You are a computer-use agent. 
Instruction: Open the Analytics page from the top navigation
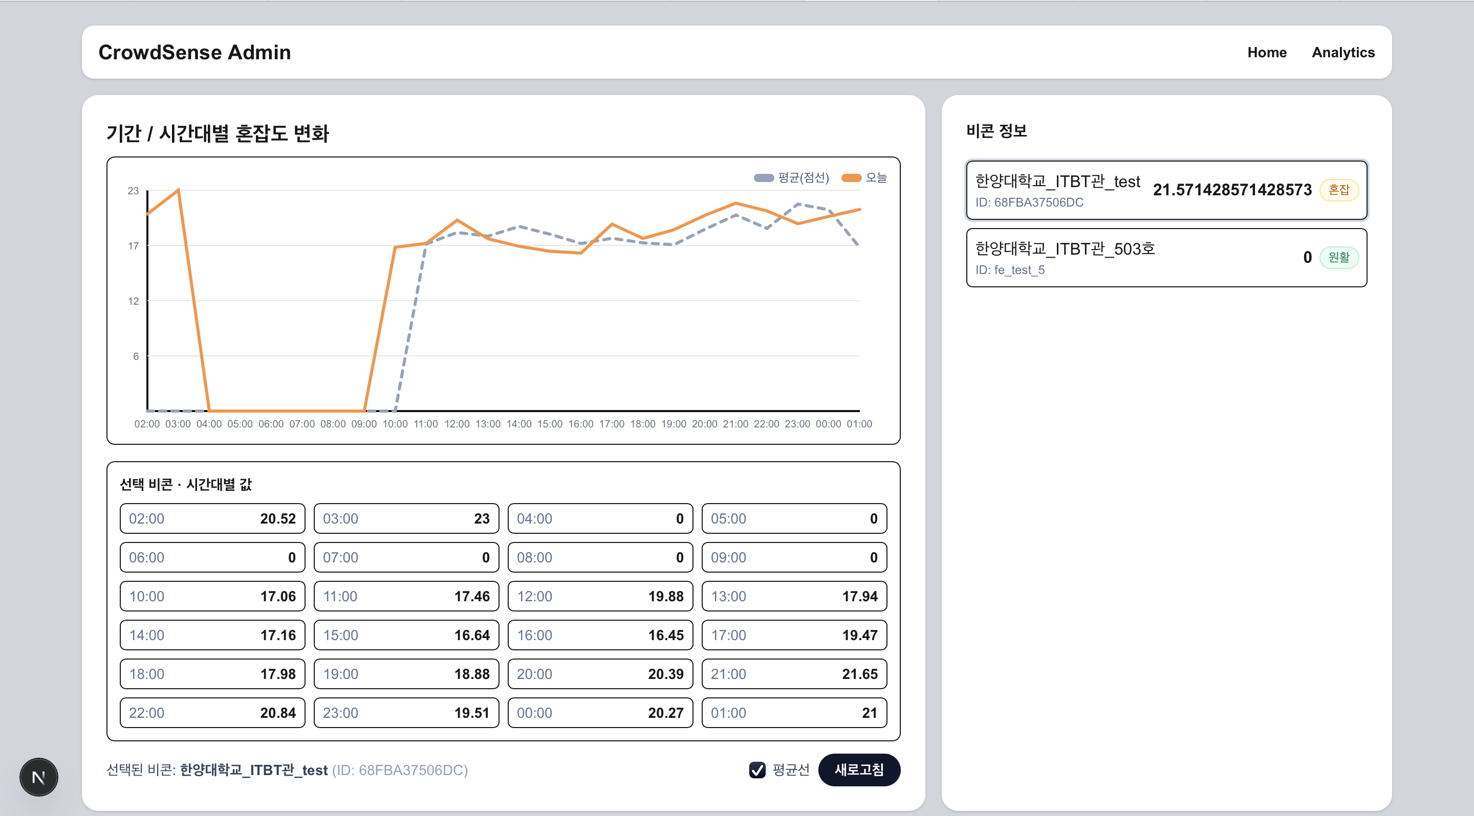click(1343, 52)
